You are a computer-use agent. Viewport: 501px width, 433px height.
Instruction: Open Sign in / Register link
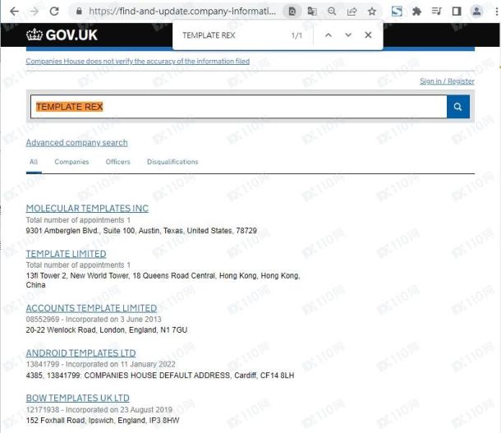click(x=447, y=81)
